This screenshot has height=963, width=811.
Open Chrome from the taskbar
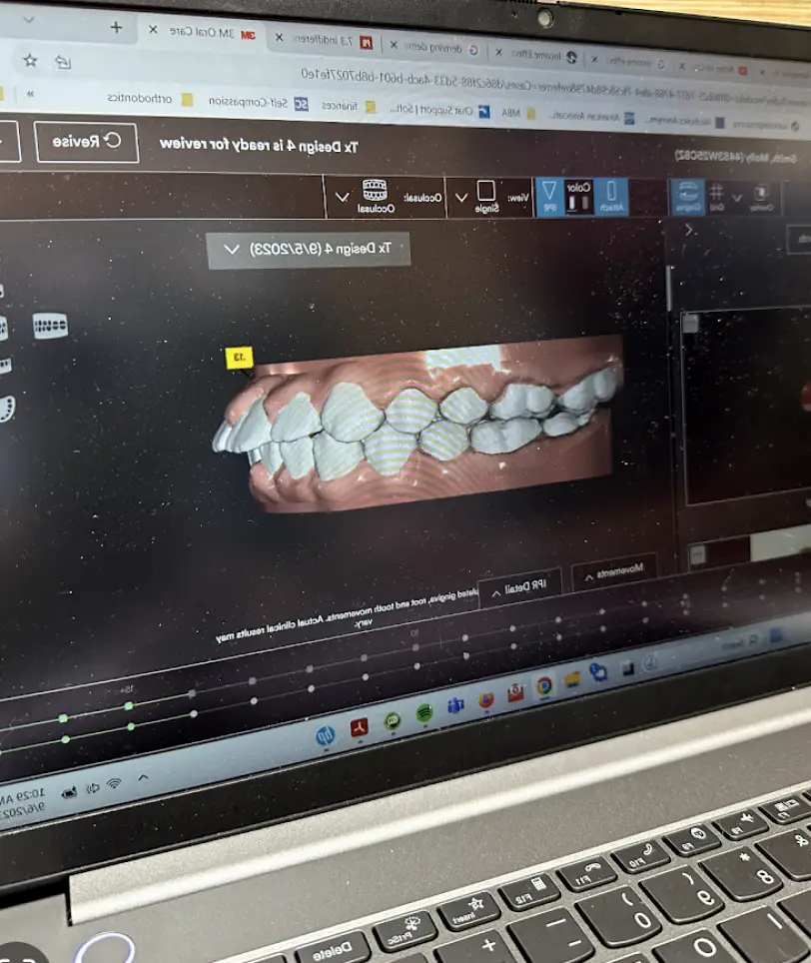pos(544,685)
